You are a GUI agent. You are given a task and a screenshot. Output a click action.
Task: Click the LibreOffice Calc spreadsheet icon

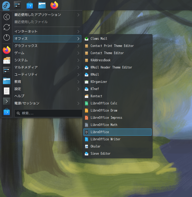[x=87, y=103]
